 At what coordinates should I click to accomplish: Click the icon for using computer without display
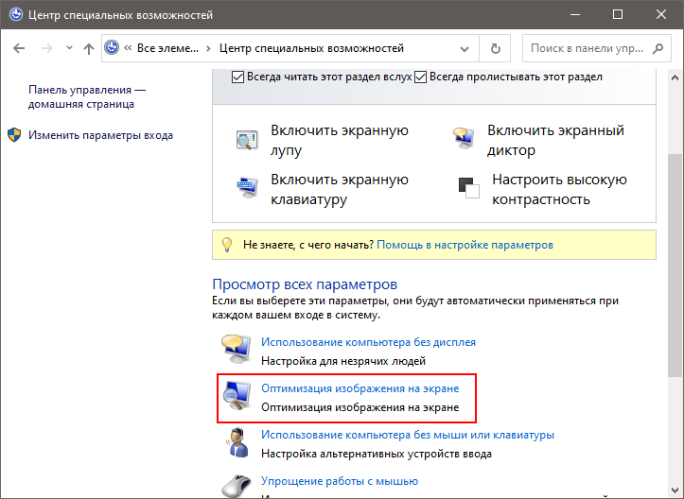point(236,351)
